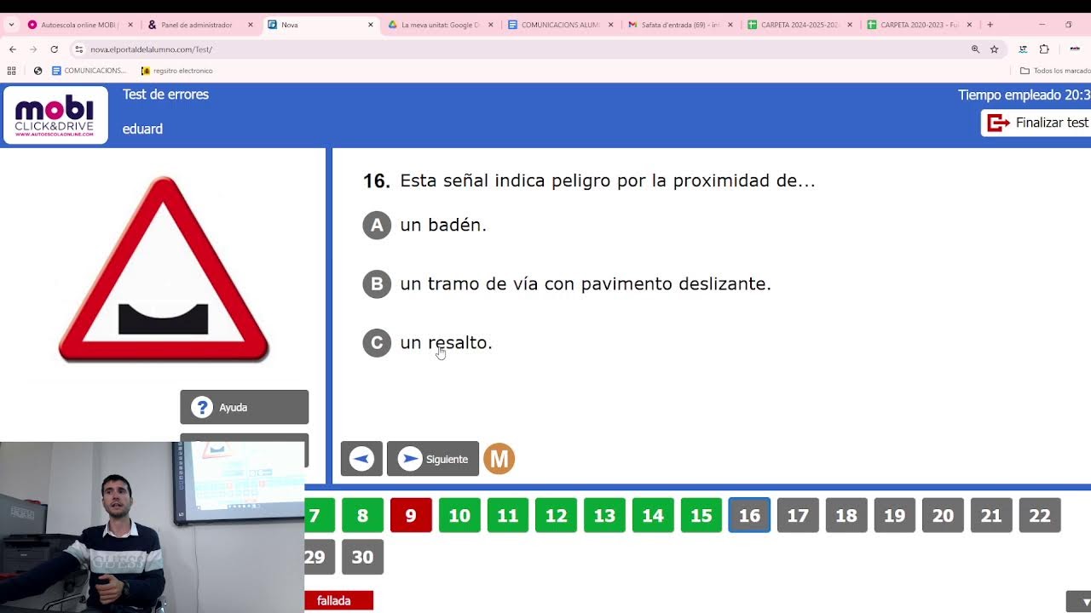This screenshot has height=613, width=1091.
Task: Open the extensions puzzle icon
Action: (x=1044, y=49)
